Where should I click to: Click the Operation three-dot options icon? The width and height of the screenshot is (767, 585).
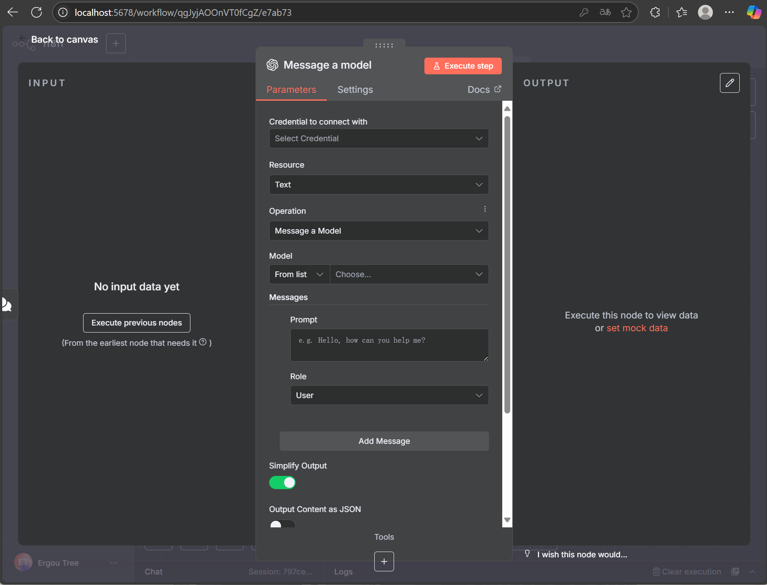485,209
